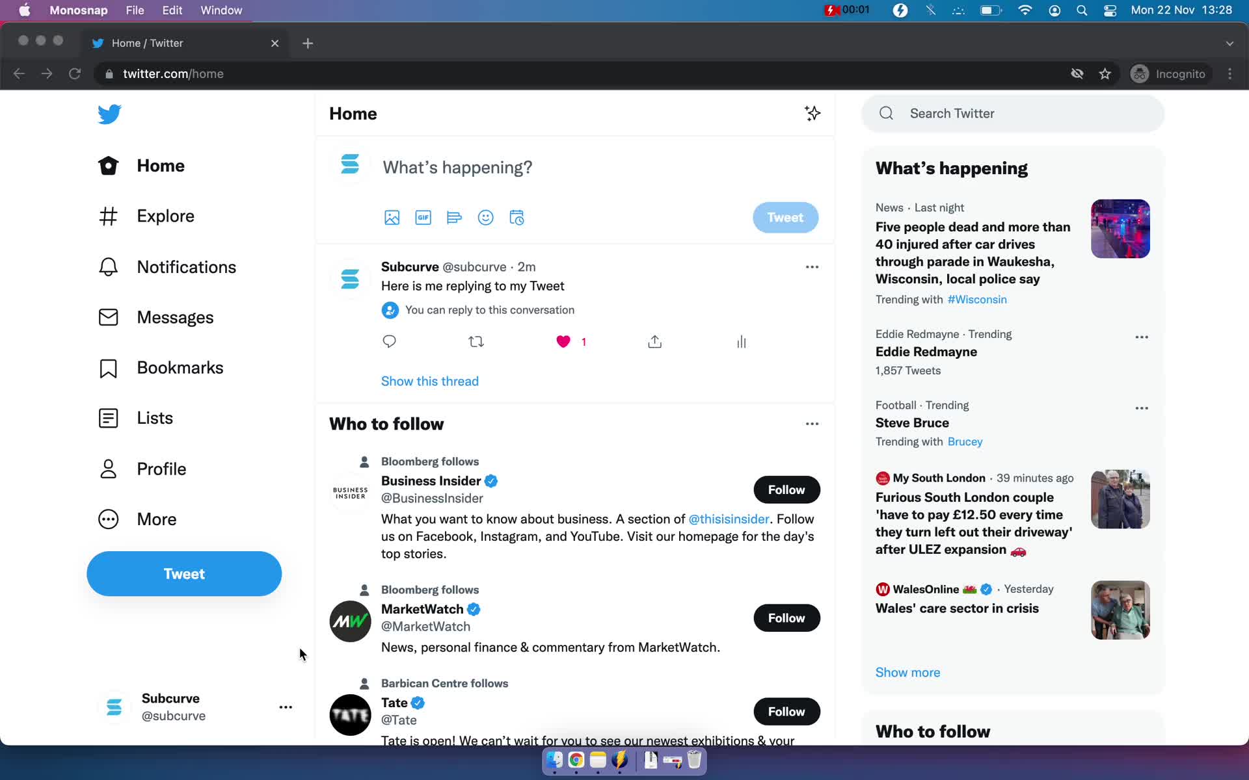Image resolution: width=1249 pixels, height=780 pixels.
Task: Unlike the Subcurve tweet heart
Action: (563, 342)
